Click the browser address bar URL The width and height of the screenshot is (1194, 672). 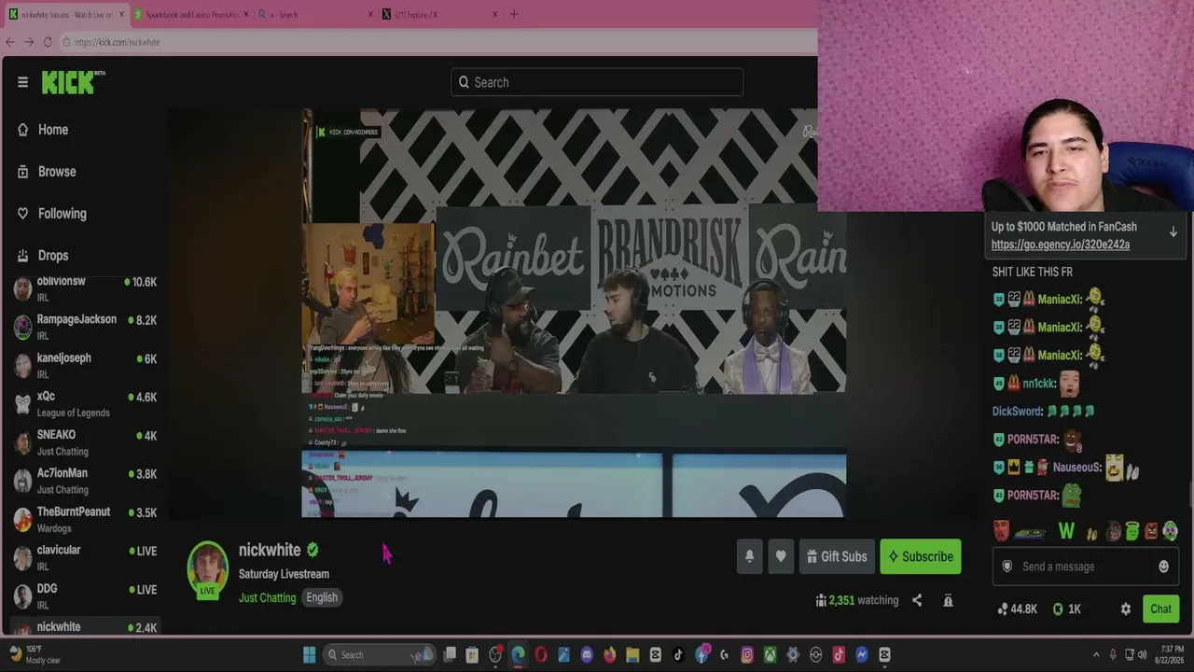pyautogui.click(x=117, y=42)
